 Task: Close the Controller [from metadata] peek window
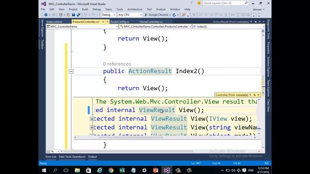258,95
